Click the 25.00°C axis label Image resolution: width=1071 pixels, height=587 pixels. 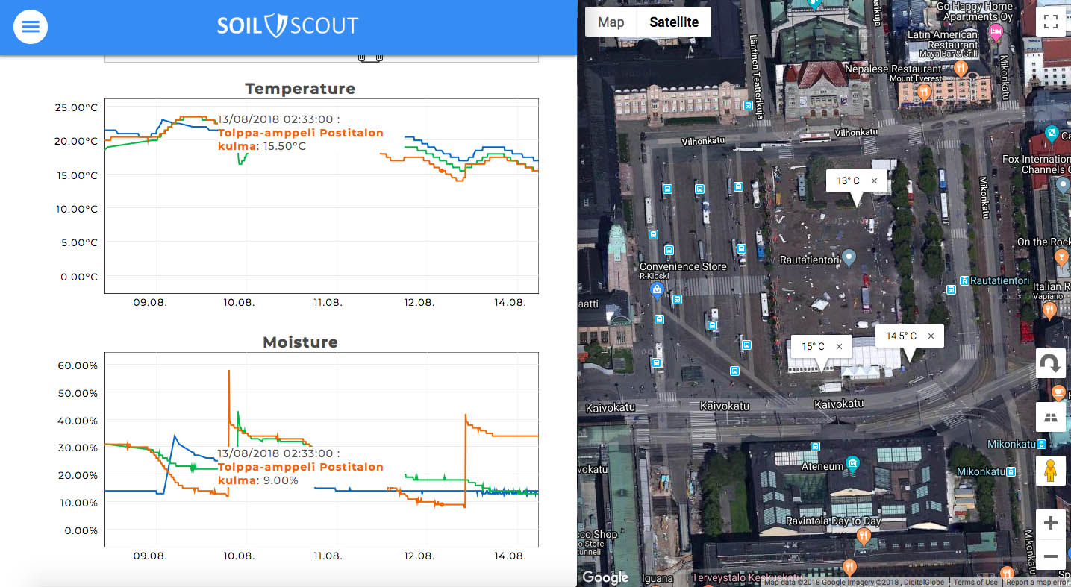click(x=76, y=107)
